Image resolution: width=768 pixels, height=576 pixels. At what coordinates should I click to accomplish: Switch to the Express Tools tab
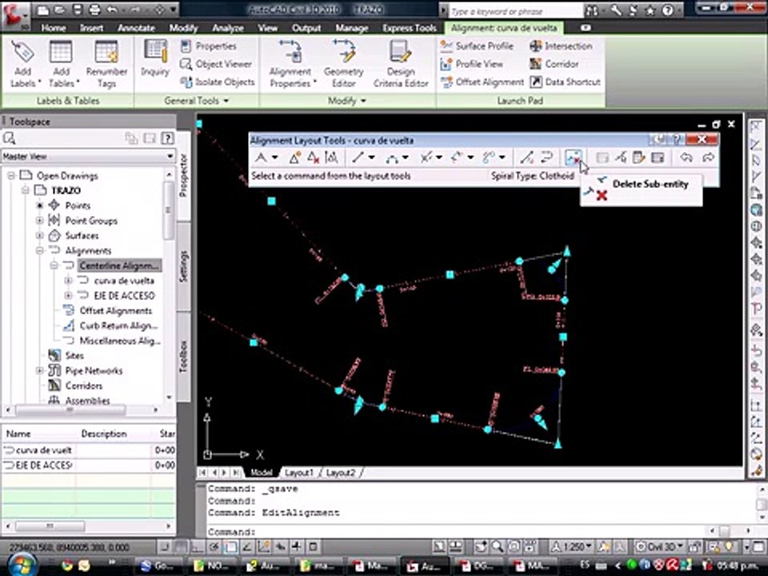(410, 28)
